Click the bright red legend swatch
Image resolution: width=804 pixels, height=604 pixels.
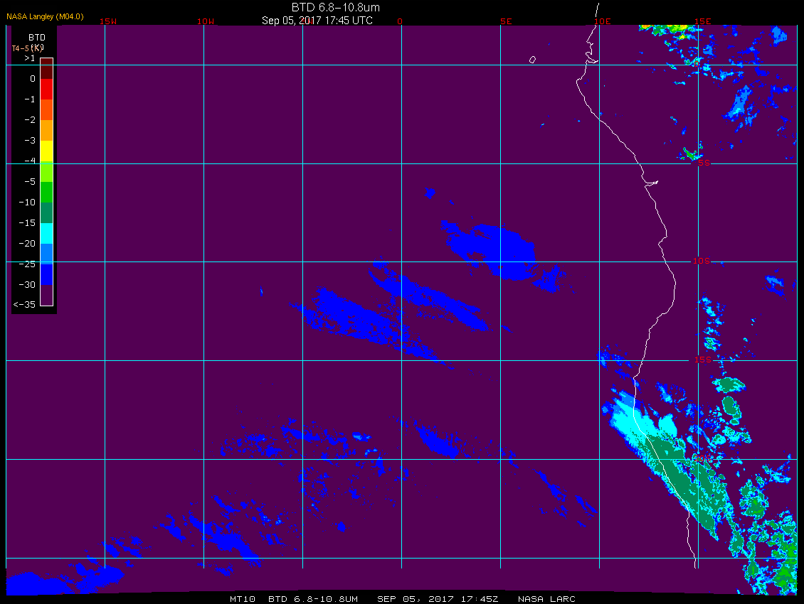pyautogui.click(x=47, y=89)
